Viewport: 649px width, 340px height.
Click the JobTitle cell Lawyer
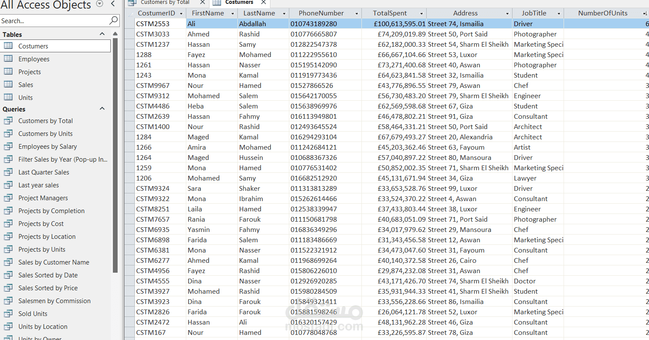pos(538,178)
